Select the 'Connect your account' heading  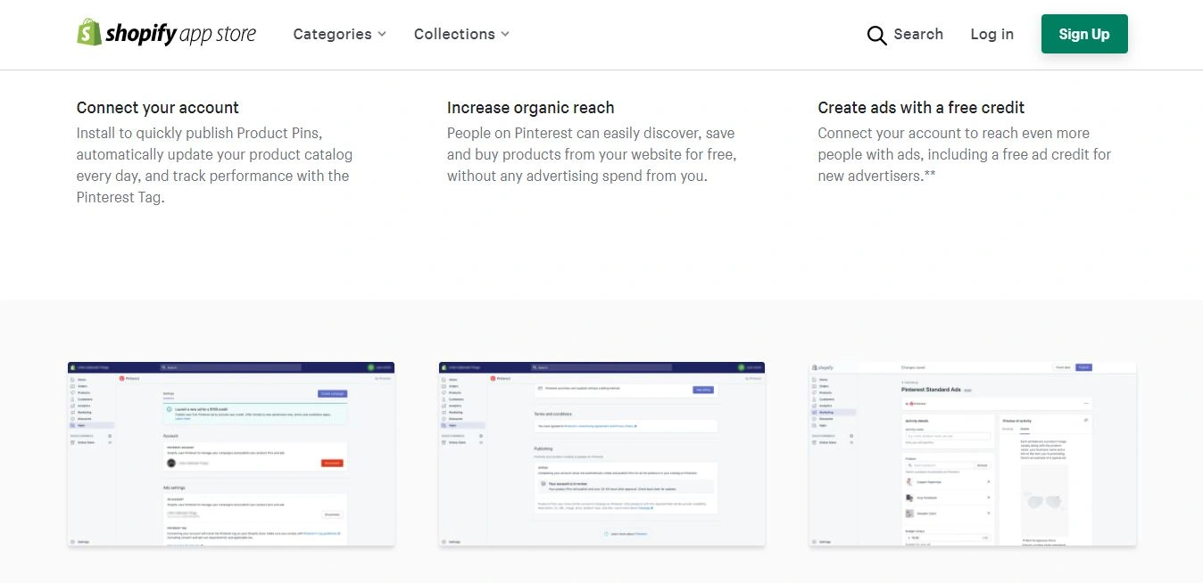point(158,108)
